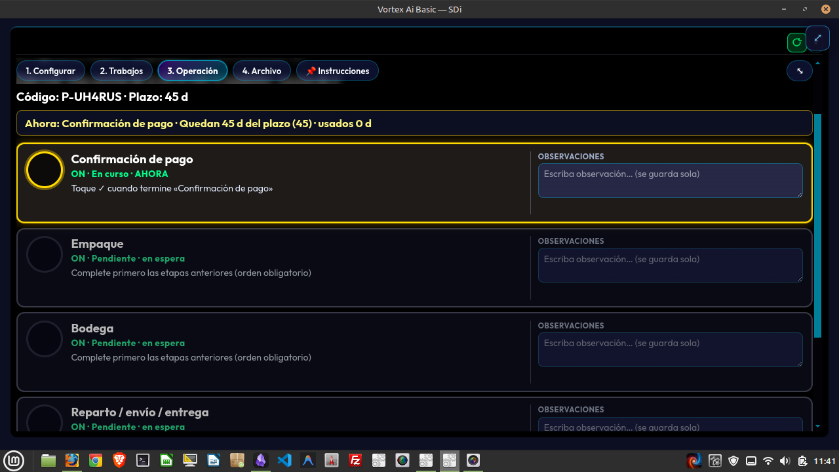
Task: Click the Vortex swirl tray icon
Action: tap(694, 461)
